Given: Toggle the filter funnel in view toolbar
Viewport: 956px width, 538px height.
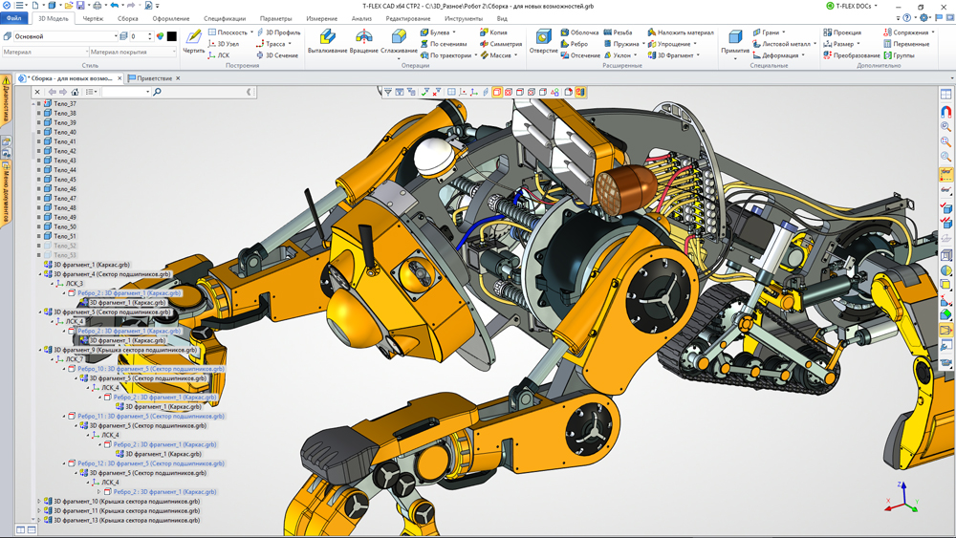Looking at the screenshot, I should pyautogui.click(x=387, y=93).
